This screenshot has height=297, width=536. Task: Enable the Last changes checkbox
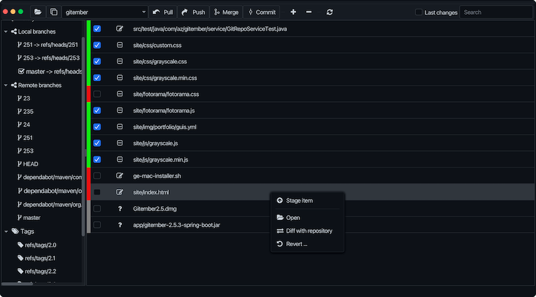click(x=418, y=12)
